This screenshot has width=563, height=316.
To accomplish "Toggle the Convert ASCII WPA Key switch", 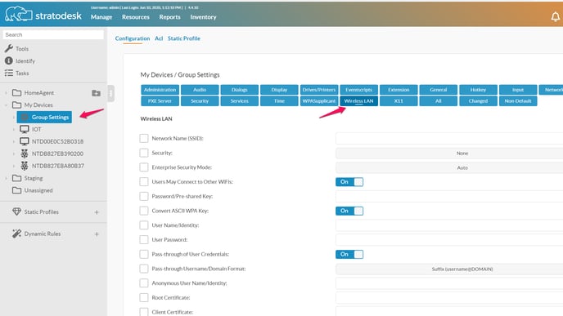I will coord(349,211).
